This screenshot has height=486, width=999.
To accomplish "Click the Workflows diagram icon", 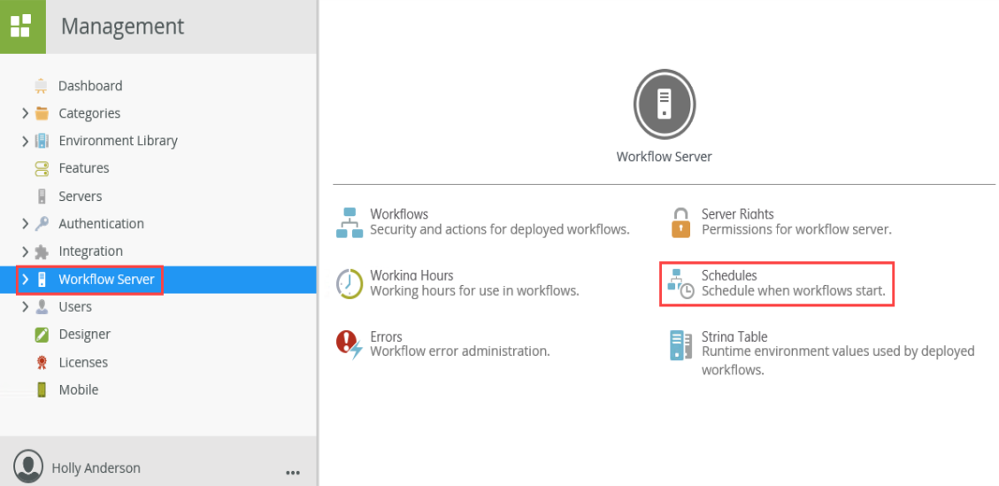I will (x=350, y=222).
